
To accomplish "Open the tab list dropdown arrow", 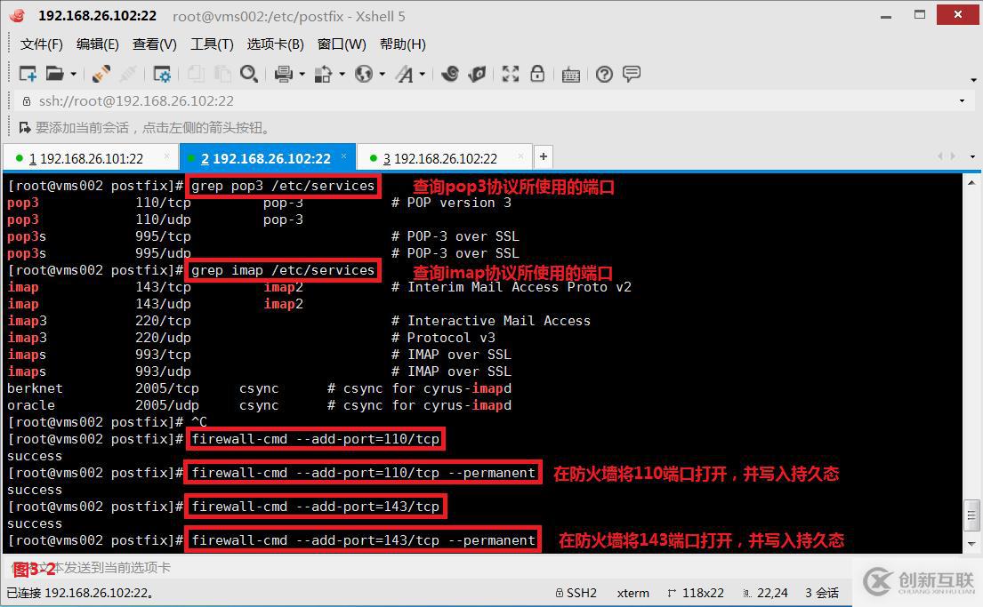I will 972,156.
